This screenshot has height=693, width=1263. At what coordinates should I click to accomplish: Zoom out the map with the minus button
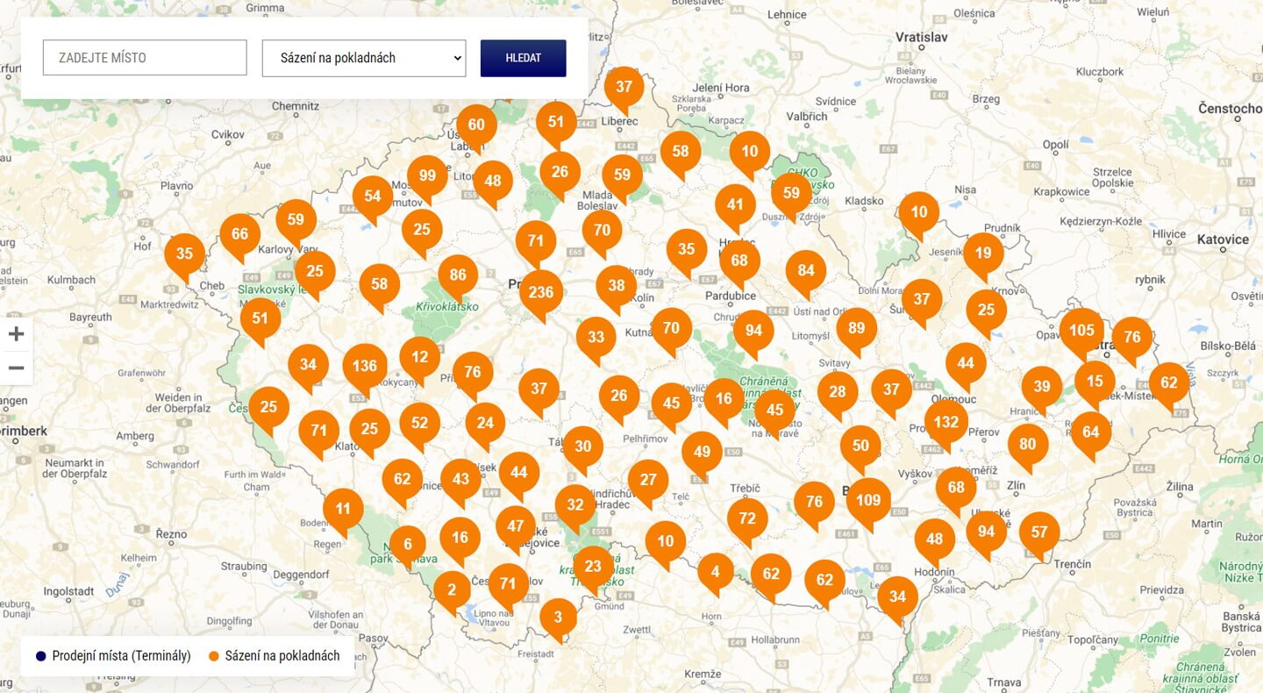click(x=16, y=368)
